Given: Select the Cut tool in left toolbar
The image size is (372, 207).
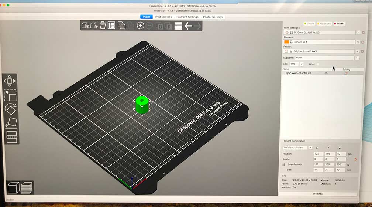Looking at the screenshot, I should [11, 137].
